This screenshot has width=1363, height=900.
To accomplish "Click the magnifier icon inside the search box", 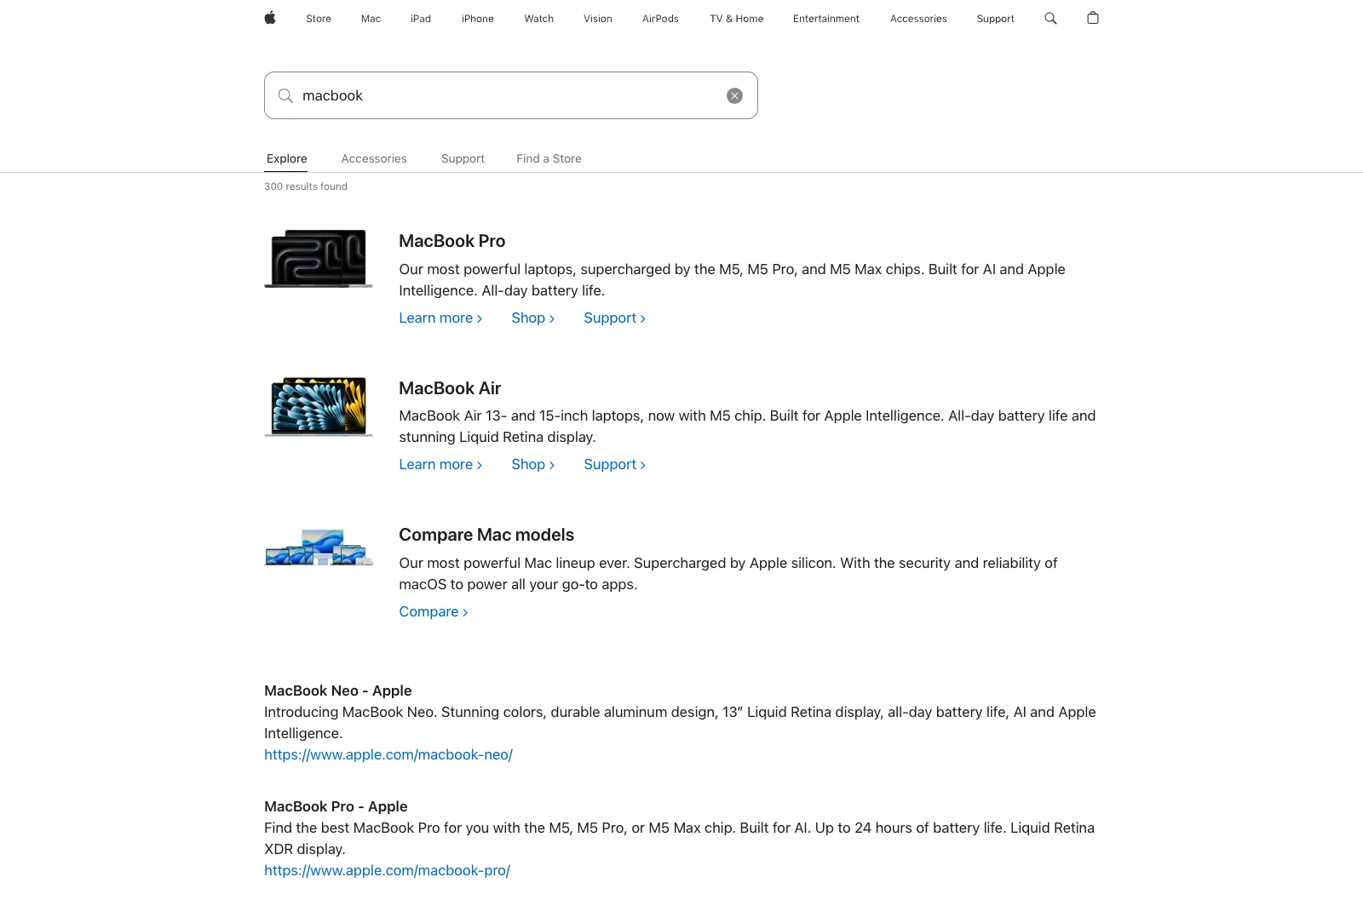I will point(285,95).
